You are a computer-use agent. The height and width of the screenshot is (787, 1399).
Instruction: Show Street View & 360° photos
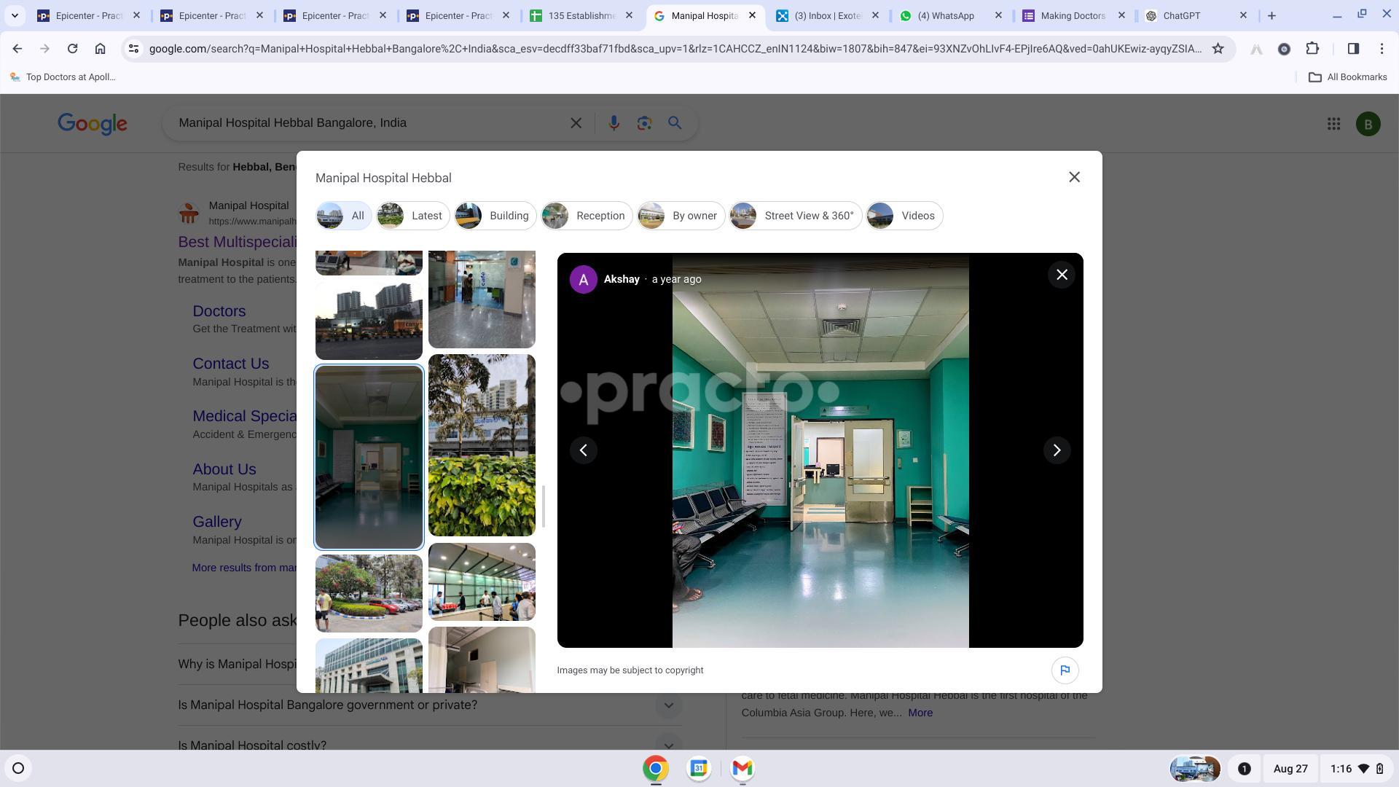point(796,216)
